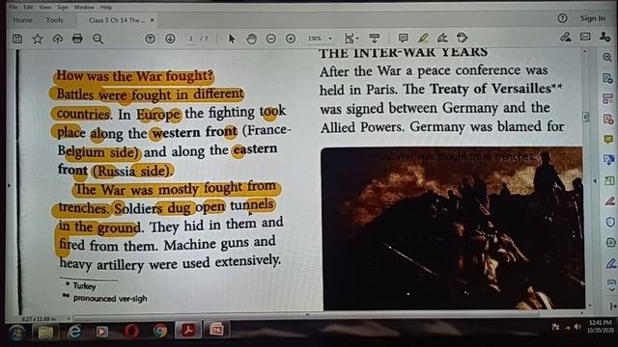The height and width of the screenshot is (347, 618).
Task: Open the Sign with pen icon
Action: [x=442, y=38]
